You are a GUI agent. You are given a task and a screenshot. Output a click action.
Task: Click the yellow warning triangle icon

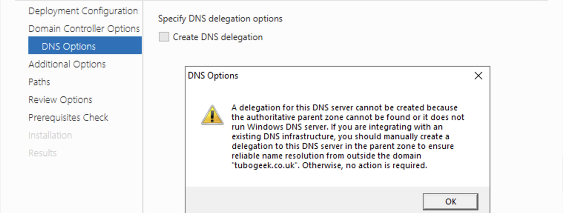[212, 115]
